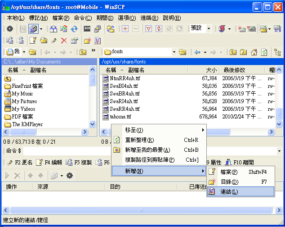Click the Edit file icon in second toolbar

[x=33, y=41]
